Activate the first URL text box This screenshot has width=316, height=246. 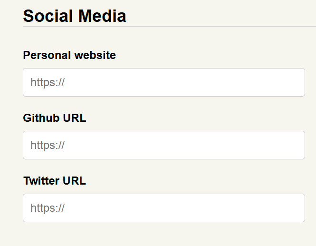pos(163,82)
